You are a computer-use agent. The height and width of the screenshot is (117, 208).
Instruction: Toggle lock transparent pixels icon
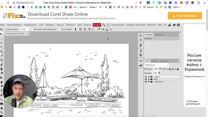point(170,69)
